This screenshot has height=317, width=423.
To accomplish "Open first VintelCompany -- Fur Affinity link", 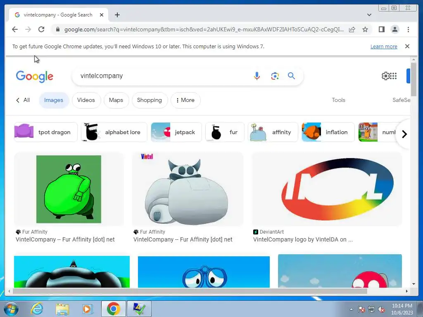I will 65,239.
